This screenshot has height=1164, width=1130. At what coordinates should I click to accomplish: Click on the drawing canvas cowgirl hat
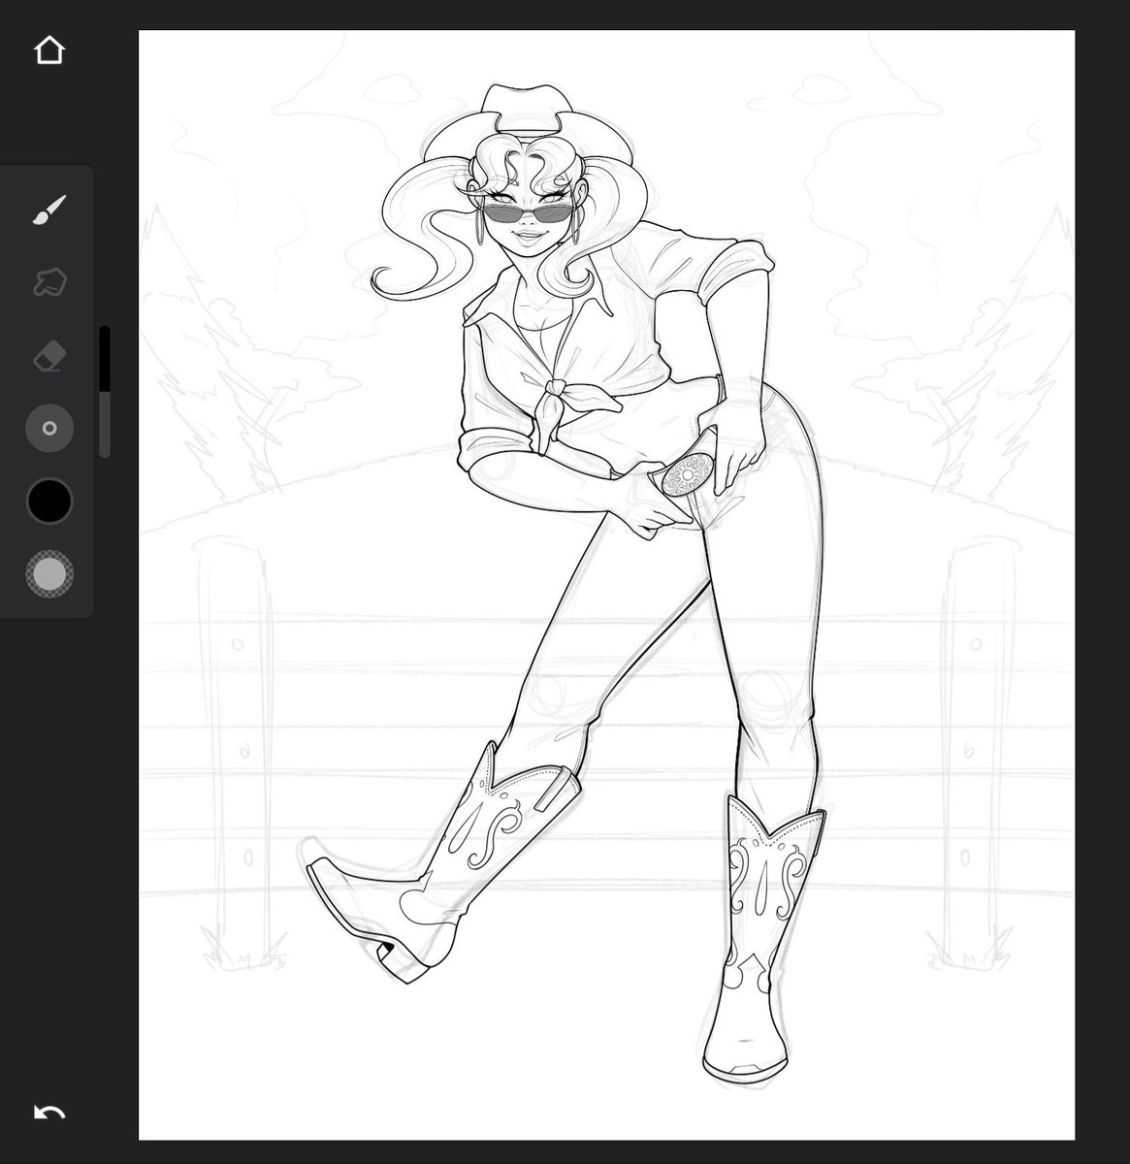(x=529, y=126)
